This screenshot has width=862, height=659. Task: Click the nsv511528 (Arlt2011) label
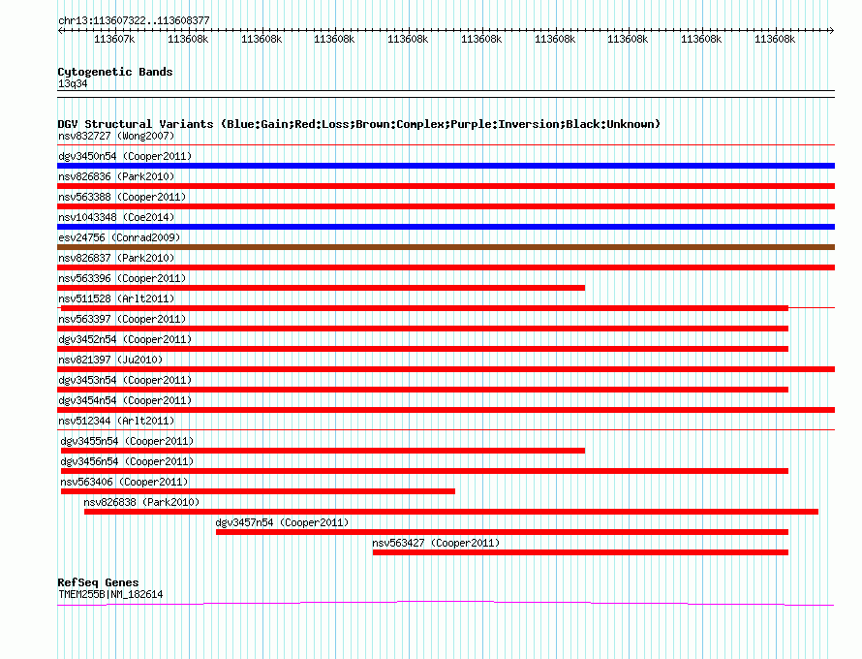click(116, 298)
